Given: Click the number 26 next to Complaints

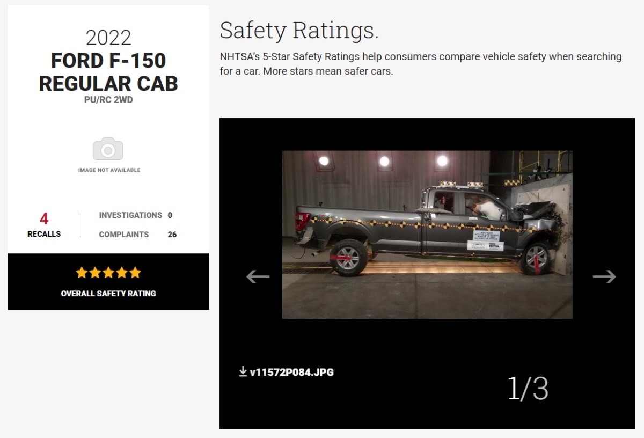Looking at the screenshot, I should click(172, 235).
